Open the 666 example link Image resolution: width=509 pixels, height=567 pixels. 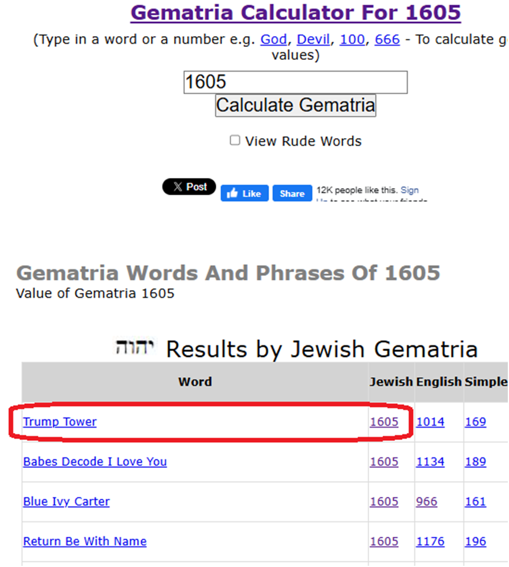tap(388, 39)
